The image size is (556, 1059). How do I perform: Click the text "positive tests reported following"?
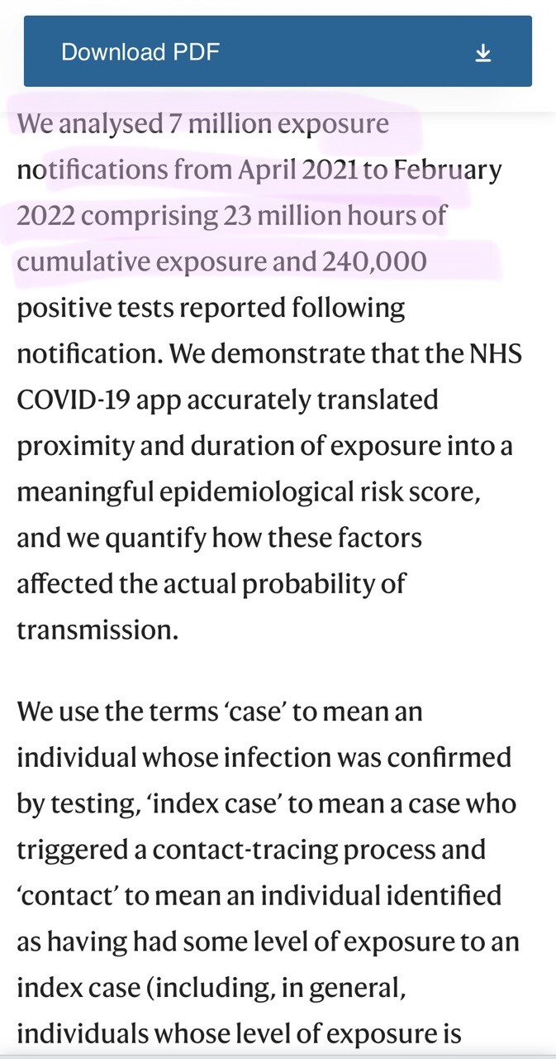coord(211,308)
